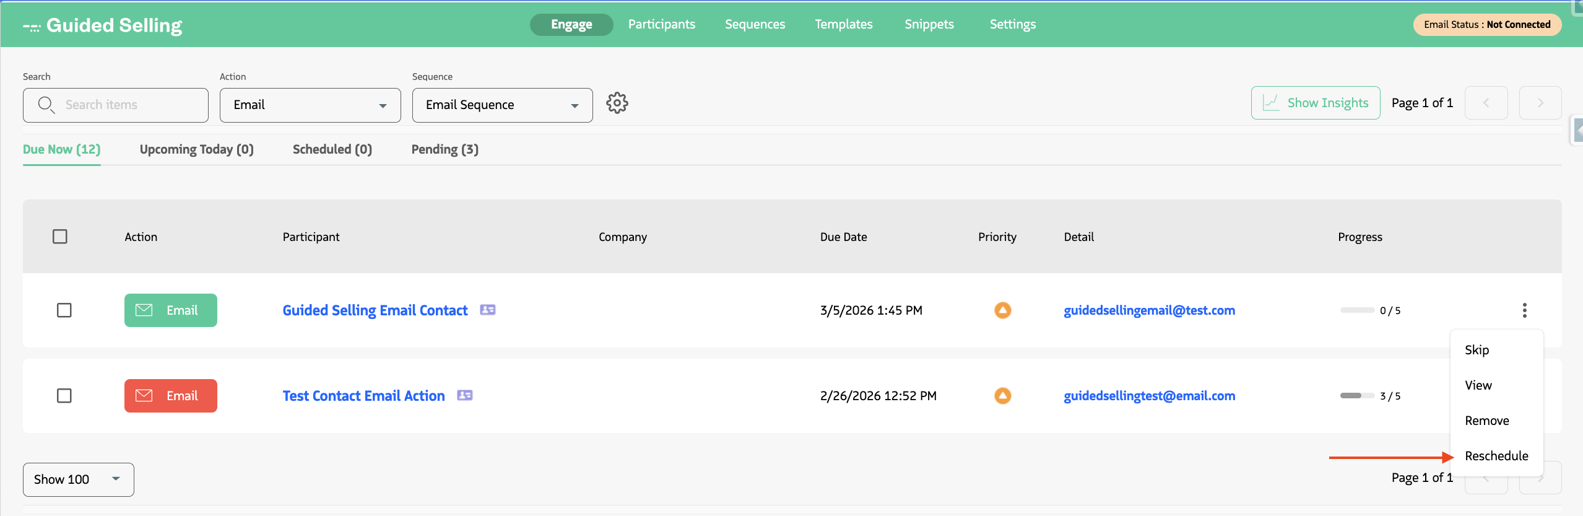Screen dimensions: 1583x516
Task: Open filter settings gear icon
Action: 617,103
